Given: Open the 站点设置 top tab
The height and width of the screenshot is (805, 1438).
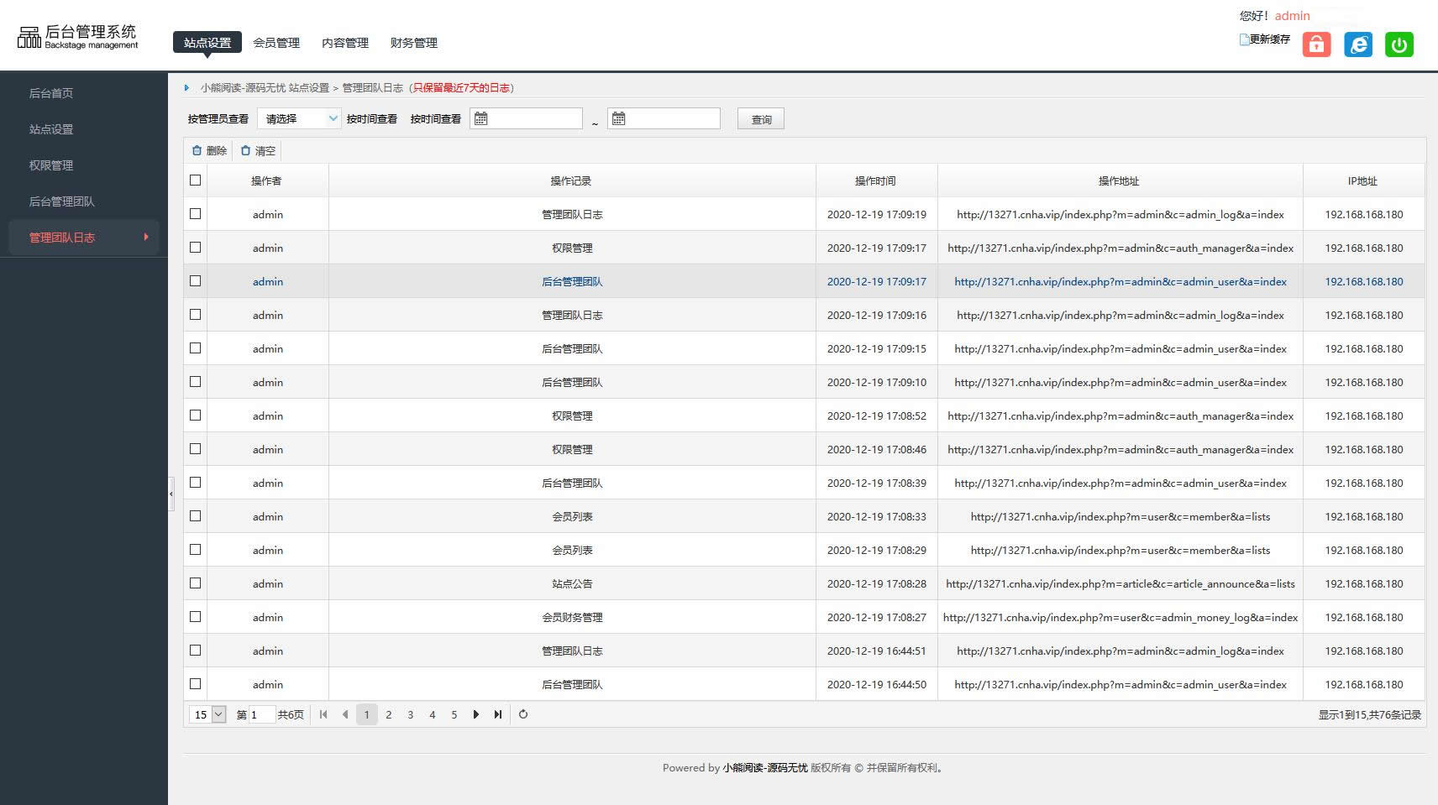Looking at the screenshot, I should point(207,43).
